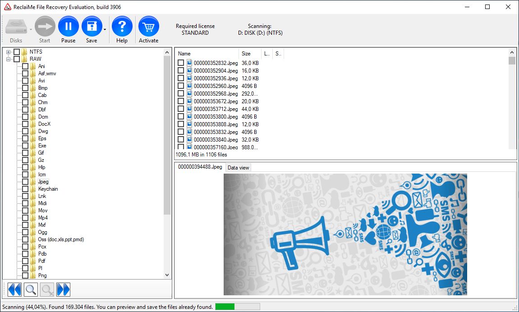Image resolution: width=519 pixels, height=312 pixels.
Task: Select the 000000394488.Jpeg preview tab
Action: pyautogui.click(x=200, y=167)
